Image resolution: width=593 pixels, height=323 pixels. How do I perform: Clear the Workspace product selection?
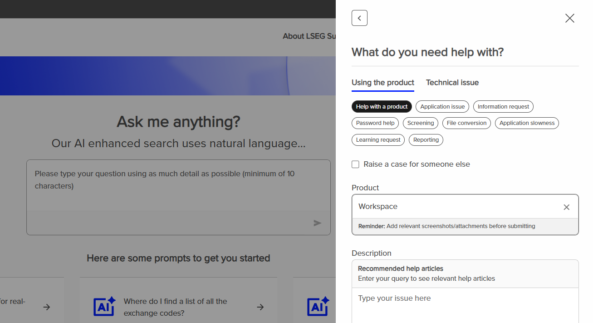point(566,207)
